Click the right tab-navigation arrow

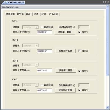click(106, 2)
